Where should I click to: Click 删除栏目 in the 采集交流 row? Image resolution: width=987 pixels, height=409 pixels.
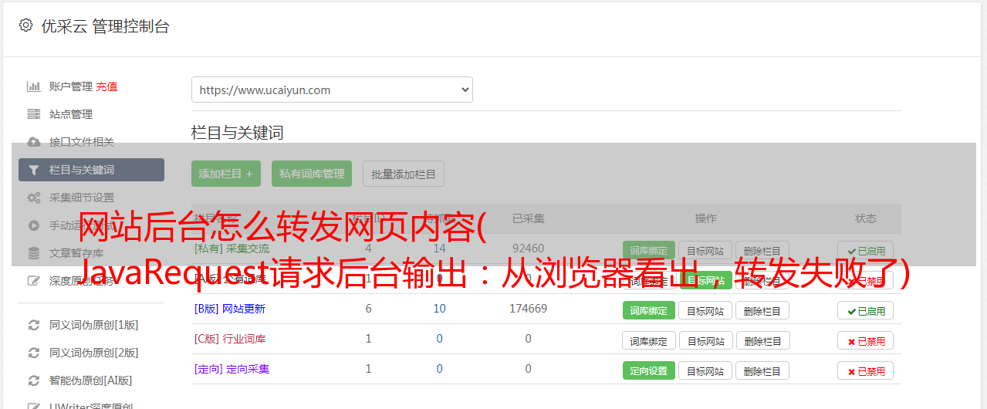(x=762, y=251)
